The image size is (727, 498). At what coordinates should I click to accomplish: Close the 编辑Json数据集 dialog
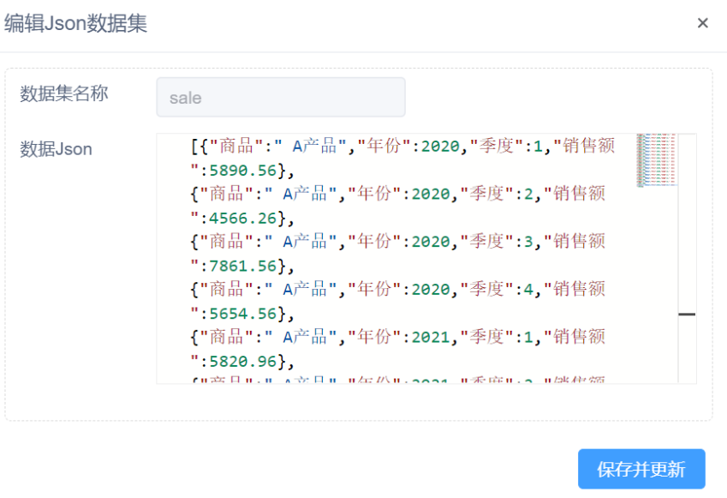pyautogui.click(x=702, y=23)
